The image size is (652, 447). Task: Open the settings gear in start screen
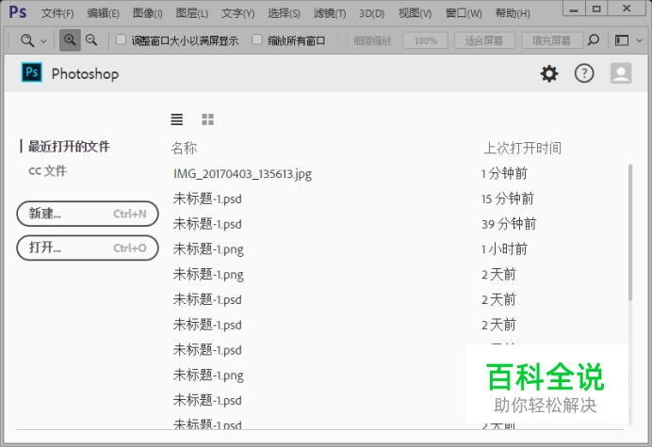point(549,74)
